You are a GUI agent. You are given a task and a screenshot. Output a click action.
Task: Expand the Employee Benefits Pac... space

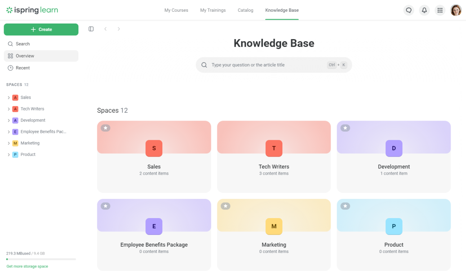click(x=8, y=132)
